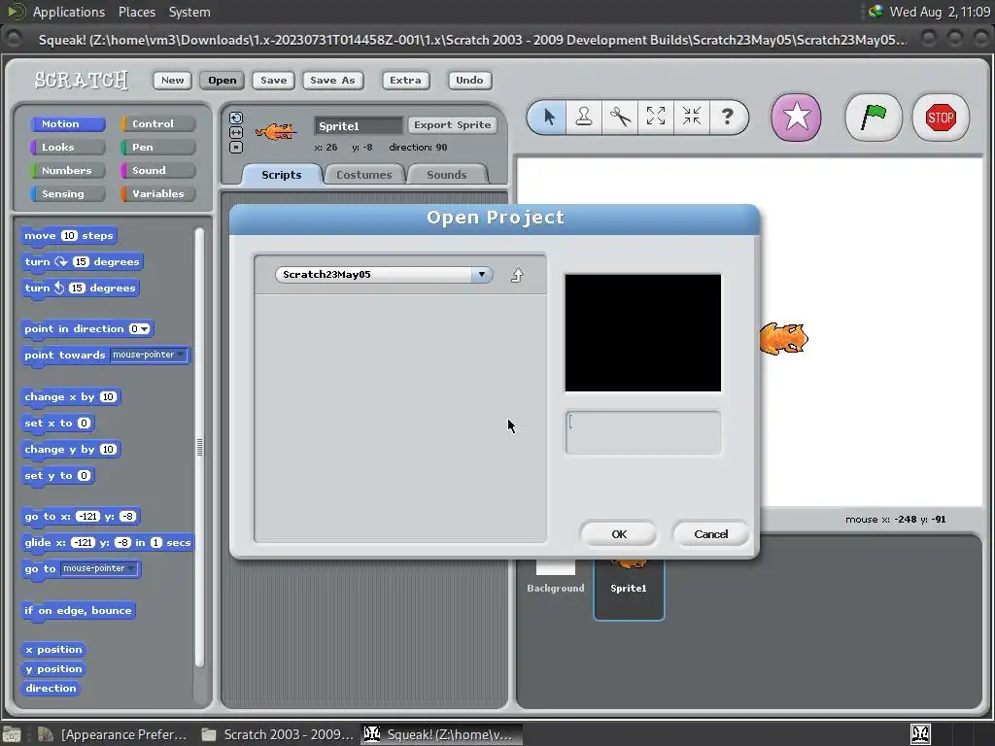This screenshot has width=995, height=746.
Task: Click the blocks palette scrollbar
Action: pyautogui.click(x=199, y=447)
